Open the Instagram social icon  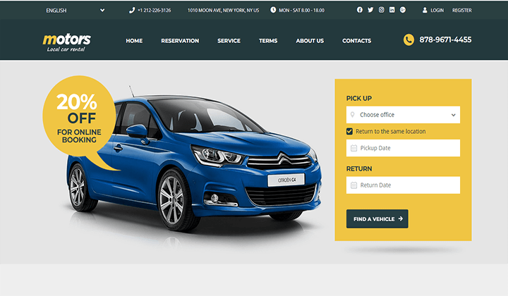pos(381,10)
